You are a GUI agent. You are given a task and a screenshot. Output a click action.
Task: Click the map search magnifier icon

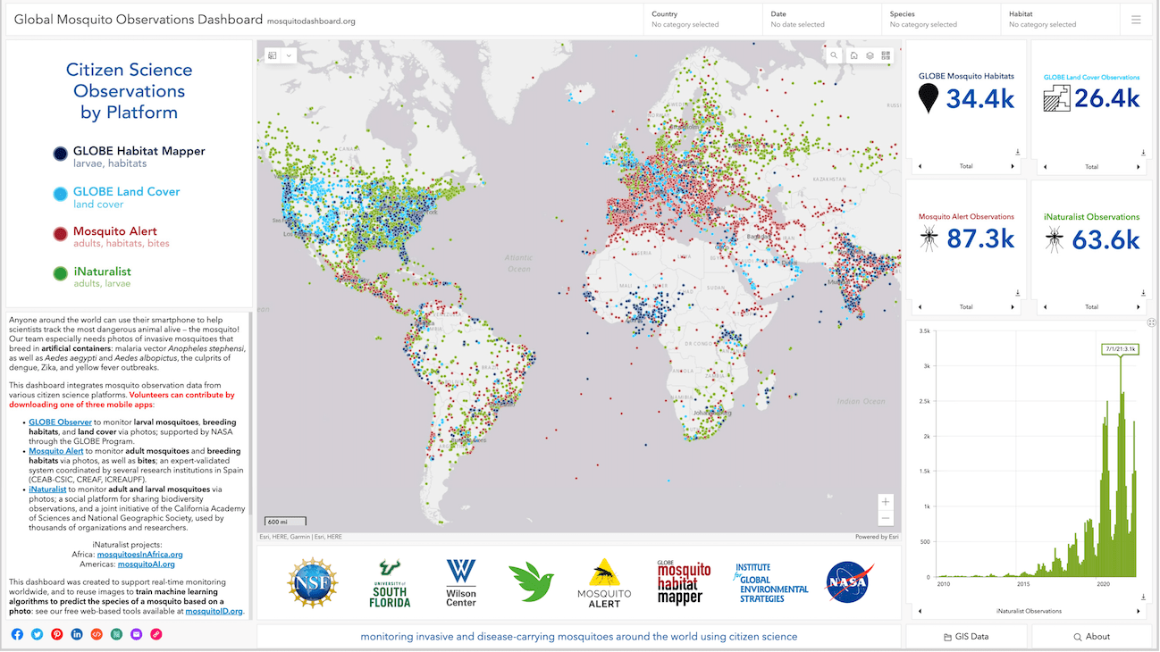coord(834,55)
